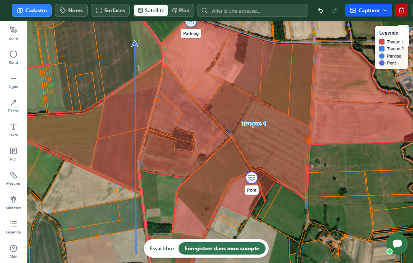Click the Pont legend entry text
The image size is (413, 263).
[391, 63]
